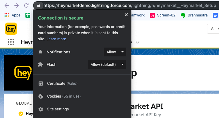
Task: Click the lock icon in address bar
Action: pyautogui.click(x=38, y=5)
